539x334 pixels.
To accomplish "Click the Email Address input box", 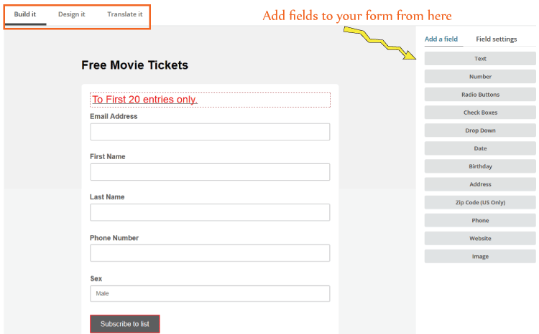I will pyautogui.click(x=210, y=132).
